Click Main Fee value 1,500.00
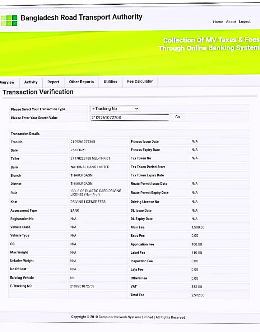This screenshot has height=332, width=260. tap(198, 227)
